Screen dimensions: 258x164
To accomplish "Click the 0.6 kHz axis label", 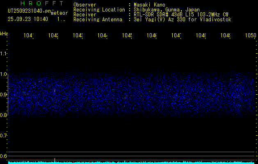I will tap(4, 156).
